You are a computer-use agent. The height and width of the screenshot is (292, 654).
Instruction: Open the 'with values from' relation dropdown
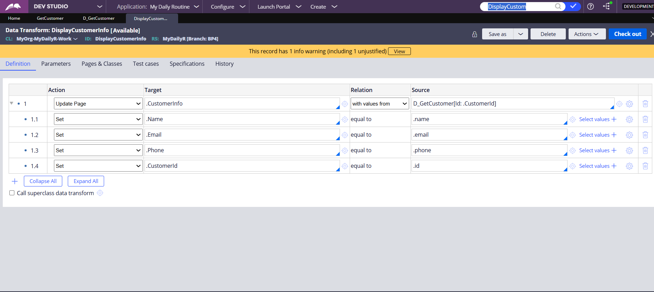point(379,104)
